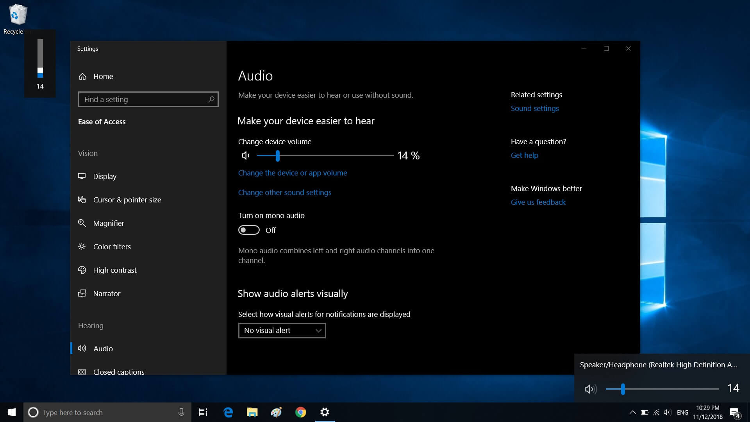The height and width of the screenshot is (422, 750).
Task: Open the No visual alert dropdown
Action: [x=282, y=330]
